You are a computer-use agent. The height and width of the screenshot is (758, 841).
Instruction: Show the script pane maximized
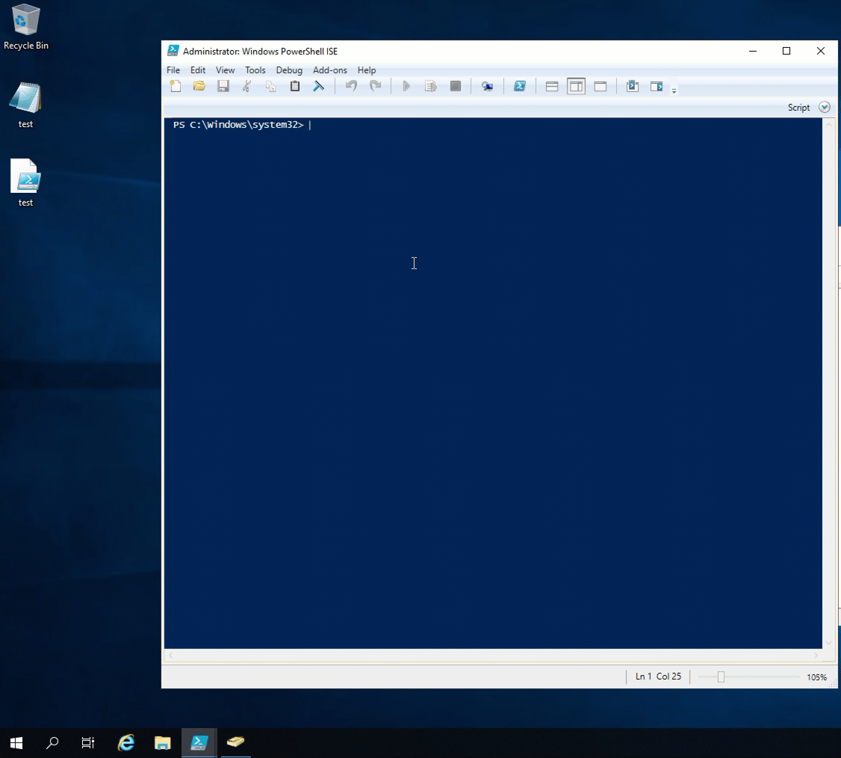[x=601, y=86]
